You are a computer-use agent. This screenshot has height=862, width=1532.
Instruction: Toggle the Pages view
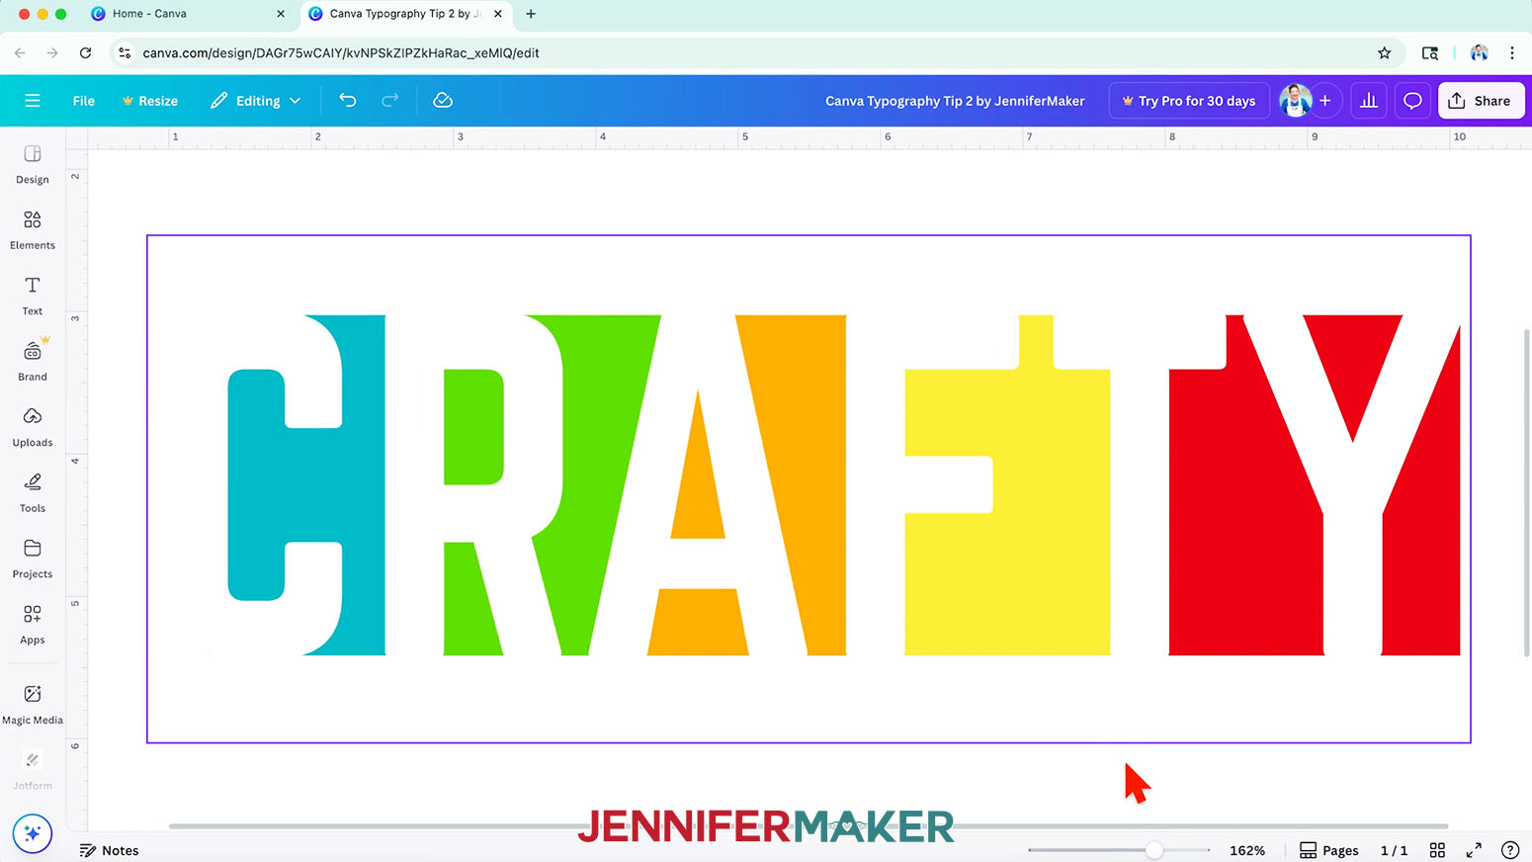coord(1329,850)
